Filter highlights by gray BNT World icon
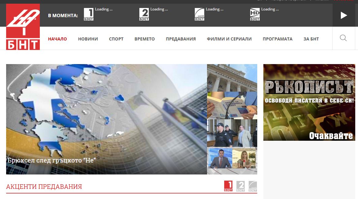This screenshot has width=358, height=199. [253, 186]
